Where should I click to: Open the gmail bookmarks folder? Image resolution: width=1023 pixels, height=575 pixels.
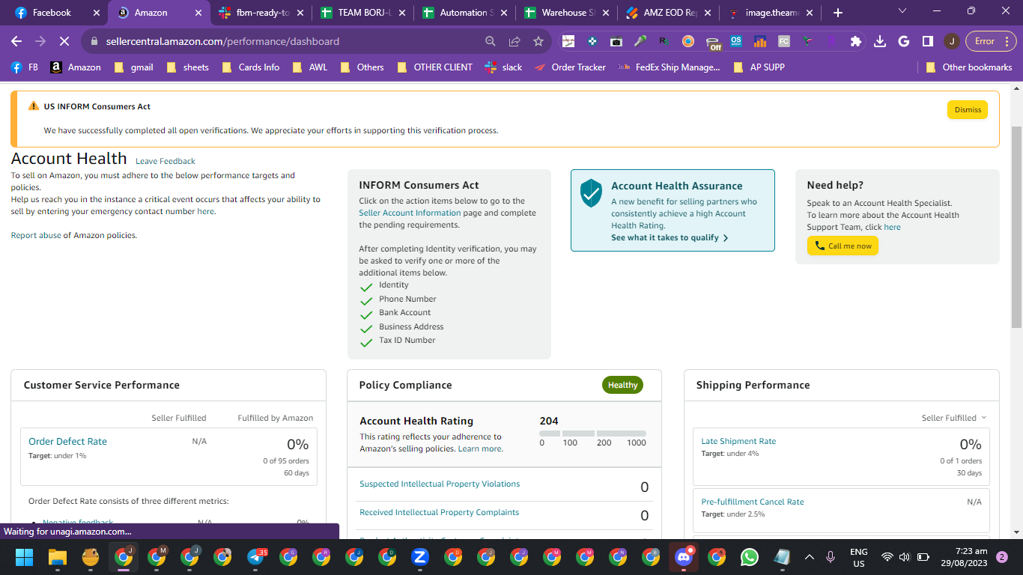(x=133, y=67)
